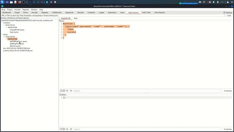Image resolution: width=234 pixels, height=132 pixels.
Task: Switch to the Comparer tab
Action: pos(91,12)
